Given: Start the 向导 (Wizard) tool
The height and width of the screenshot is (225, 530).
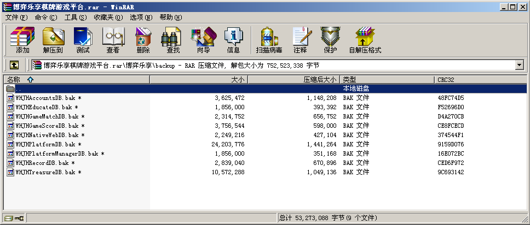Looking at the screenshot, I should (203, 40).
